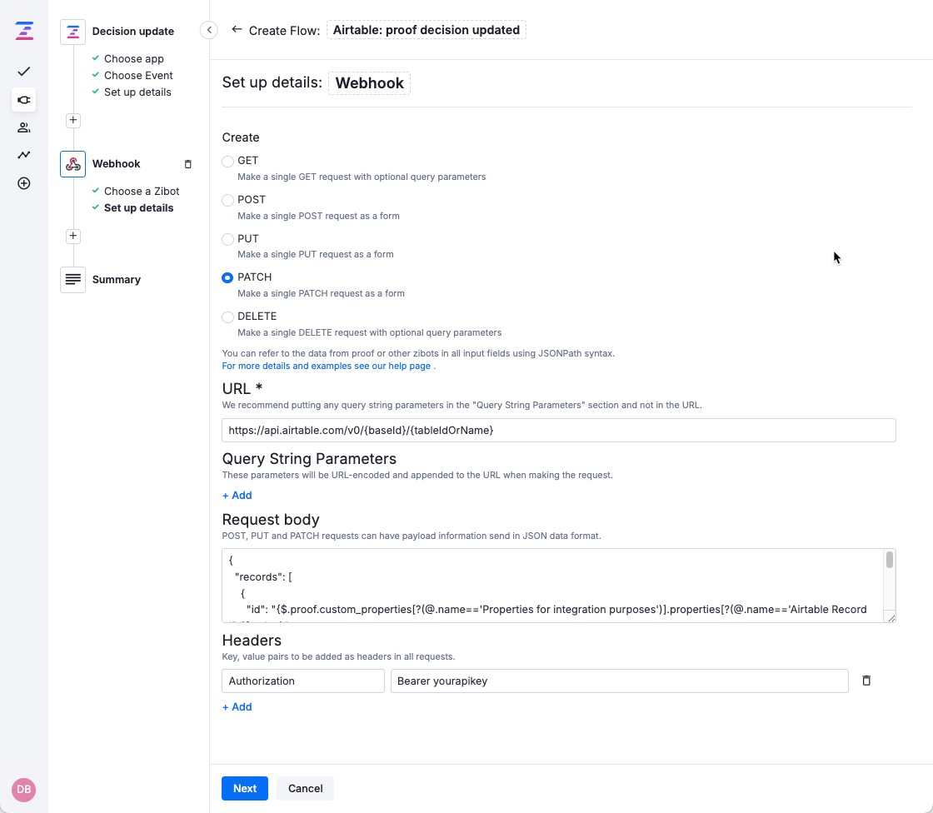Select the GET request method
Screen dimensions: 933x813
click(x=227, y=161)
